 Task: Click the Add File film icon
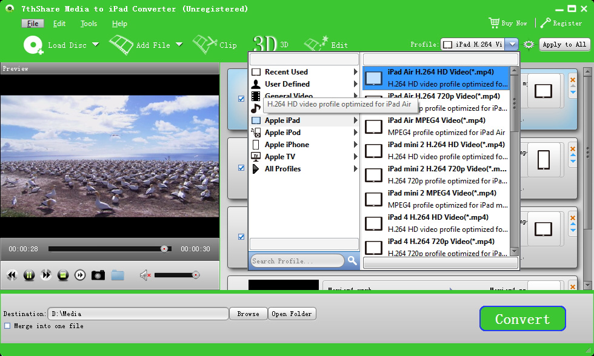pyautogui.click(x=121, y=45)
